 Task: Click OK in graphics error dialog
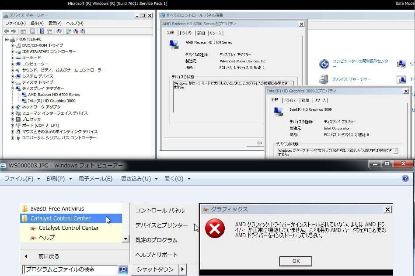click(296, 261)
